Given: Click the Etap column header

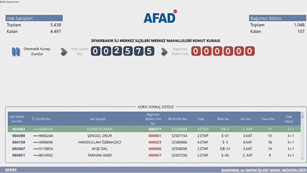Looking at the screenshot, I should [x=201, y=119].
